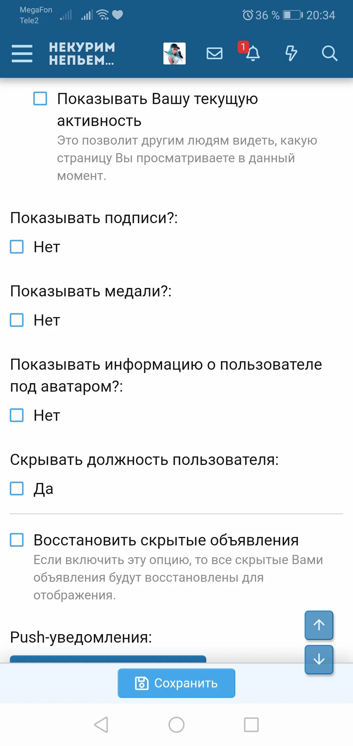Open Android recent apps square button
This screenshot has width=353, height=746.
(x=251, y=724)
